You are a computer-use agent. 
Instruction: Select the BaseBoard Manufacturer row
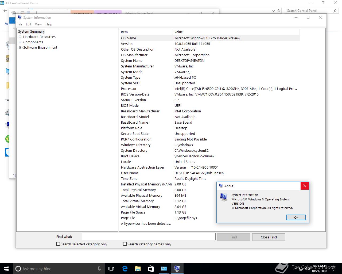point(210,111)
